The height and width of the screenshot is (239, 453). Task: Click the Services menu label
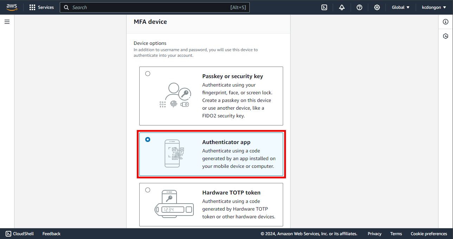46,7
